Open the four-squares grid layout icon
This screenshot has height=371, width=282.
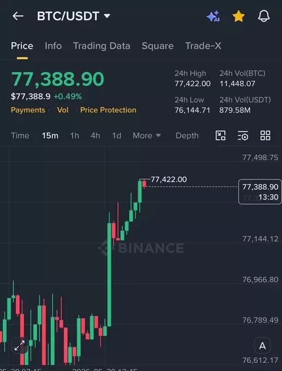[x=265, y=136]
